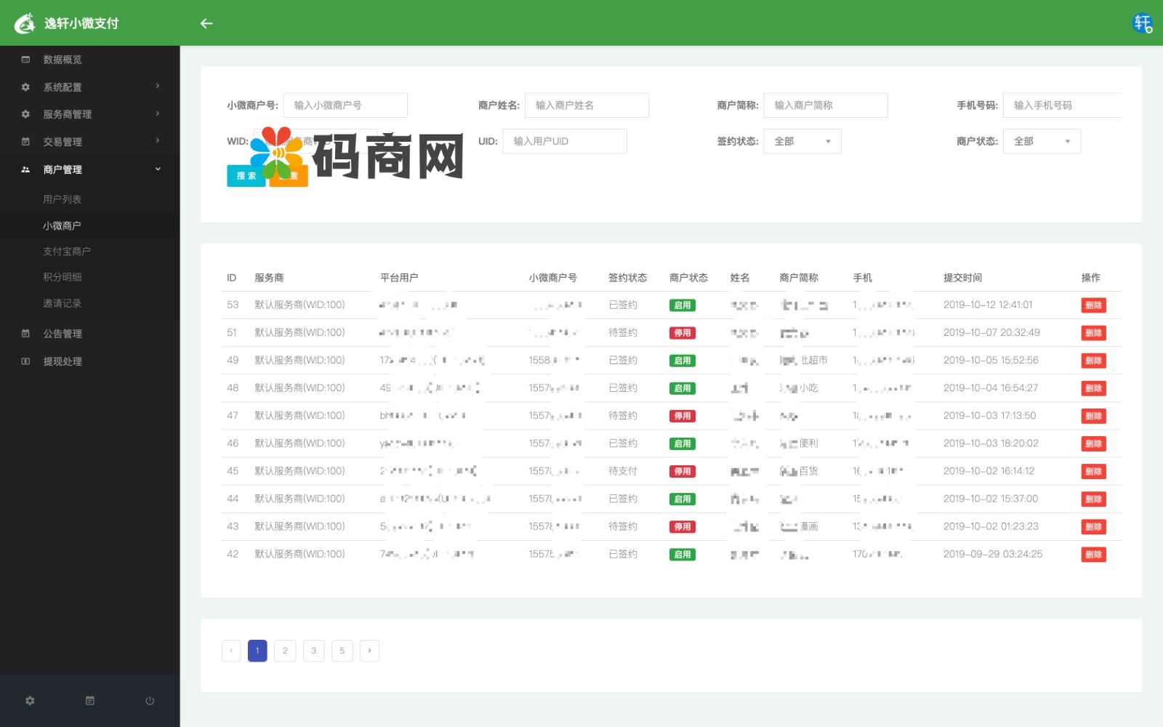
Task: Open the 商户状态 dropdown
Action: (x=1042, y=141)
